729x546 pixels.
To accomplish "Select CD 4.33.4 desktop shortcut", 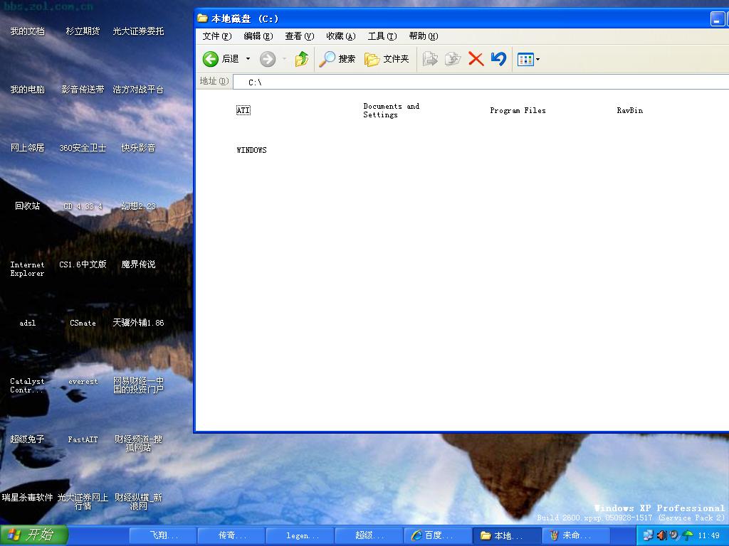I will point(83,206).
